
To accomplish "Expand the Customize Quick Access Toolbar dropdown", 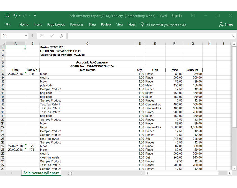I will (35, 16).
